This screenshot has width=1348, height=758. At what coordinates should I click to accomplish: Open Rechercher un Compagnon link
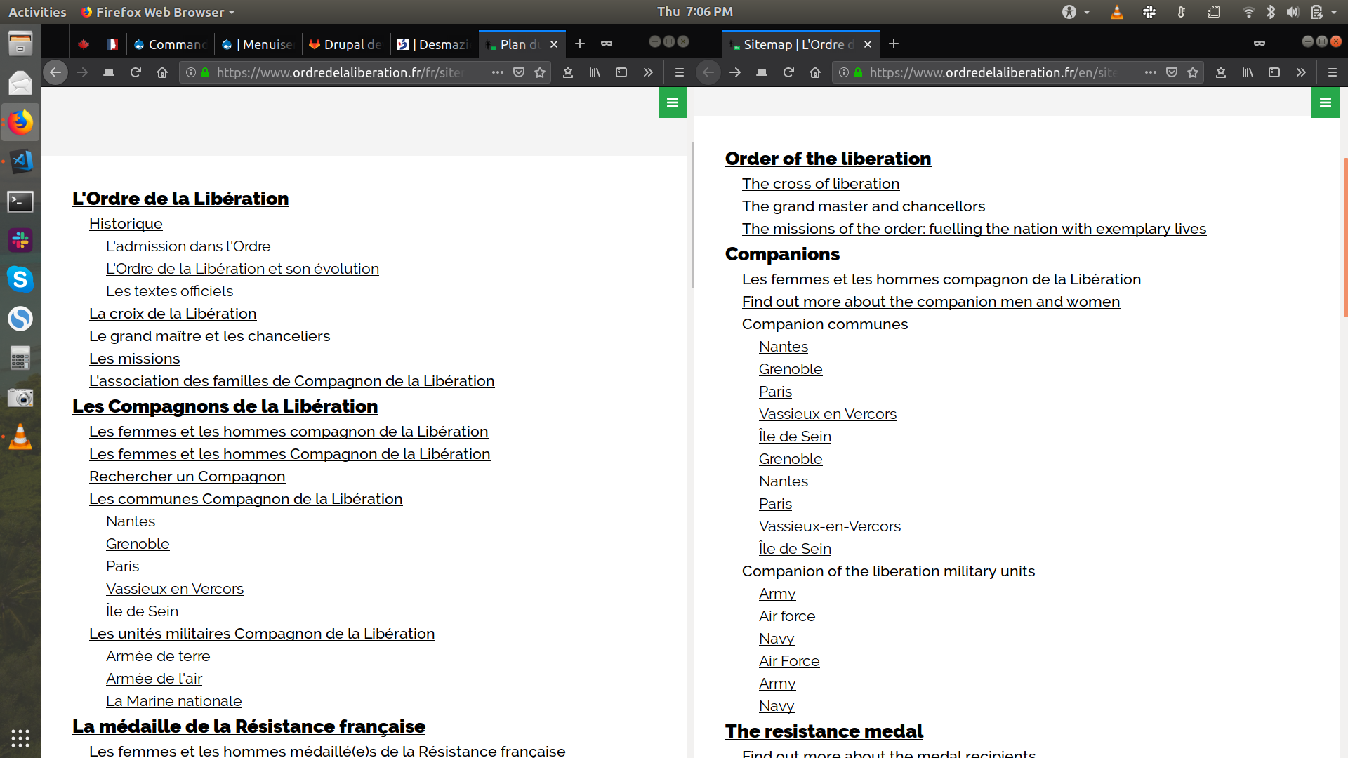187,477
